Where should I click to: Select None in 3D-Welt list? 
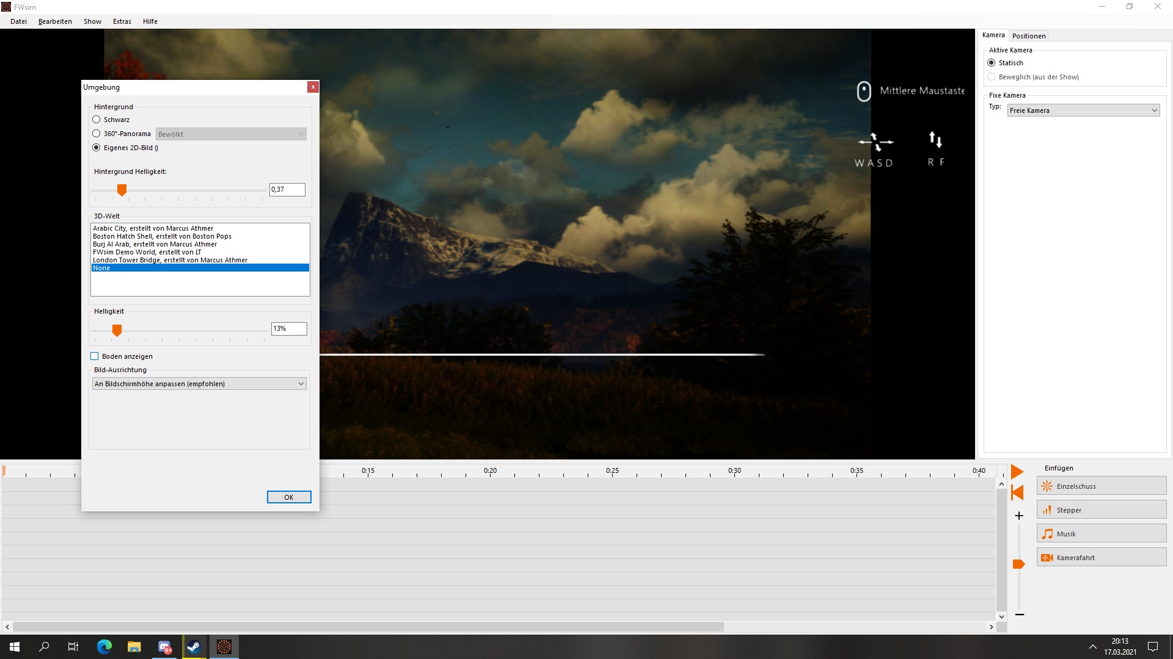point(200,268)
